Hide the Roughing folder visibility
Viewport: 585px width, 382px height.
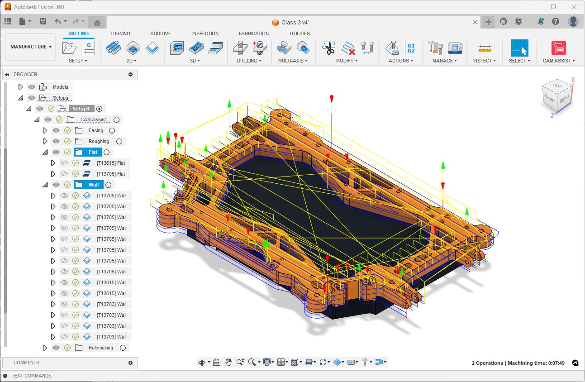click(56, 141)
